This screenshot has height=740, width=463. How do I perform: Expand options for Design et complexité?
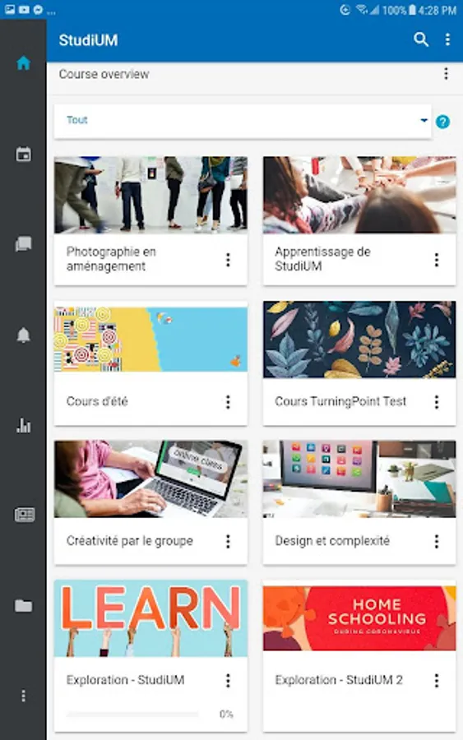437,541
